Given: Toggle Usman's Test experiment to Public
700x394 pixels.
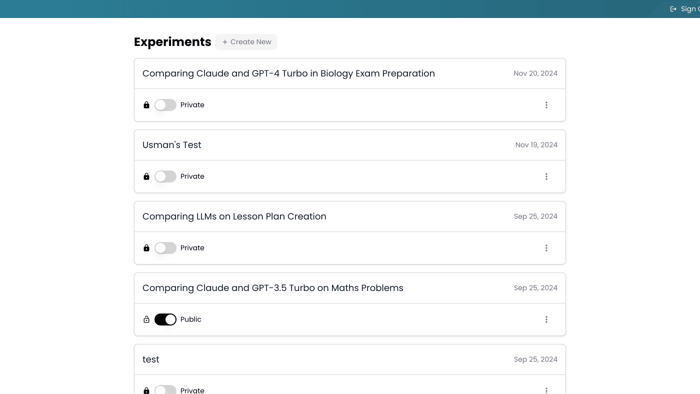Looking at the screenshot, I should tap(165, 176).
